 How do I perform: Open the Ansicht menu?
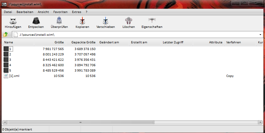click(x=43, y=12)
